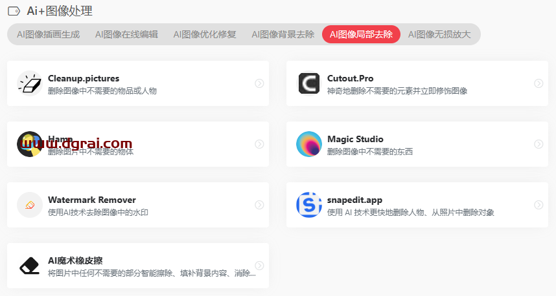
Task: Click the snapedit.app blue S icon
Action: click(x=309, y=205)
